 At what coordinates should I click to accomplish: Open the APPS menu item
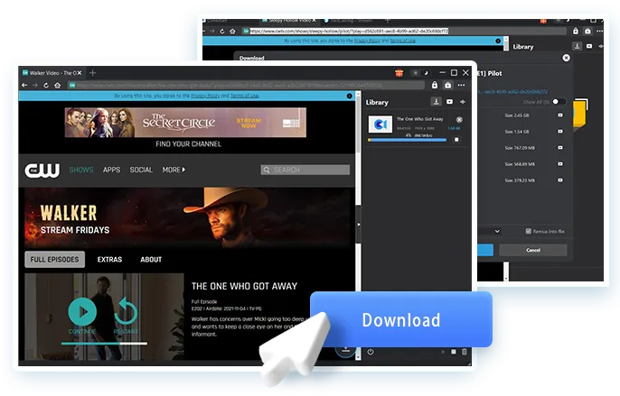(111, 170)
